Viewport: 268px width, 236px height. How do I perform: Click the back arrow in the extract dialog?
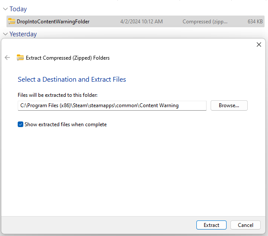click(7, 57)
